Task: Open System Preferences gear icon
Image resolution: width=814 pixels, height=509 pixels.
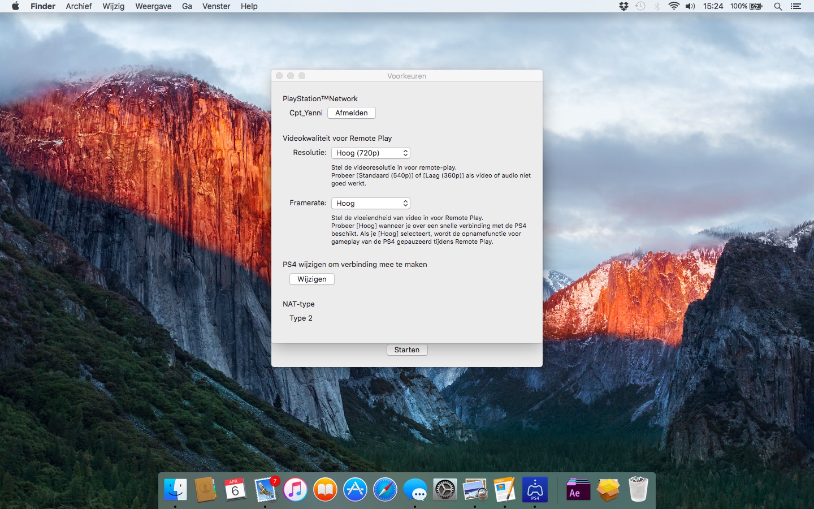Action: (445, 489)
